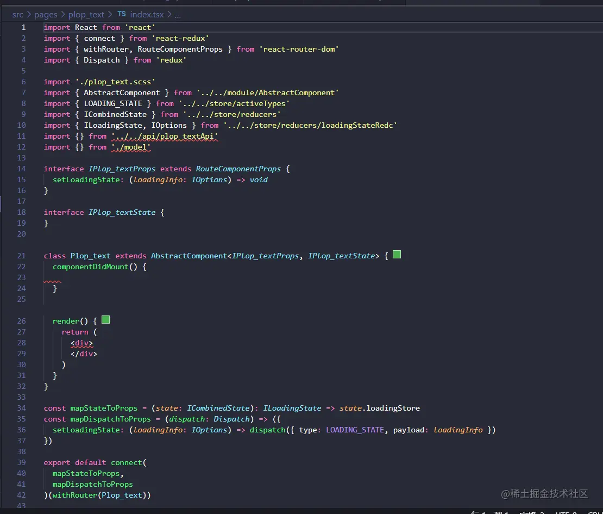Click 'IPlop_textState' interface name on line 18
603x514 pixels.
(122, 213)
